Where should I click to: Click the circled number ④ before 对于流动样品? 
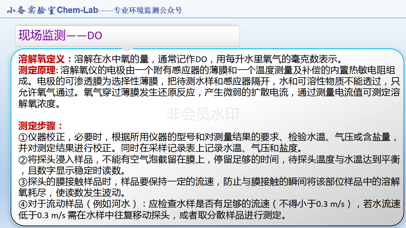[x=23, y=204]
